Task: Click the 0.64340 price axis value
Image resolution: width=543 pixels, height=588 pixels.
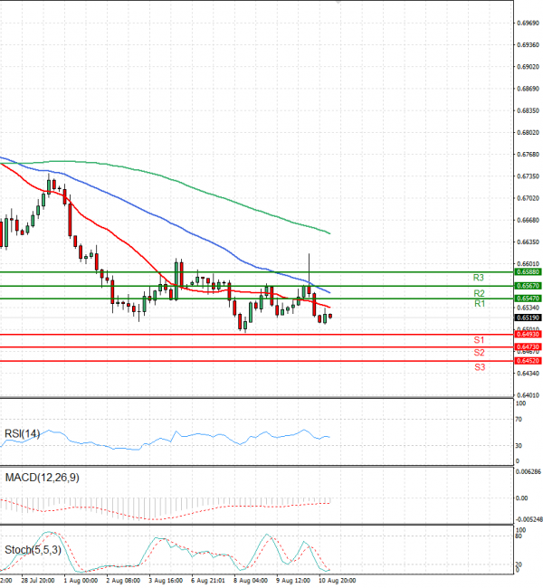Action: 528,374
